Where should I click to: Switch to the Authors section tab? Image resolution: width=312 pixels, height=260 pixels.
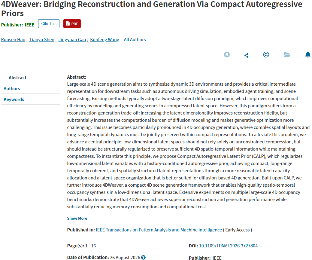coord(12,88)
